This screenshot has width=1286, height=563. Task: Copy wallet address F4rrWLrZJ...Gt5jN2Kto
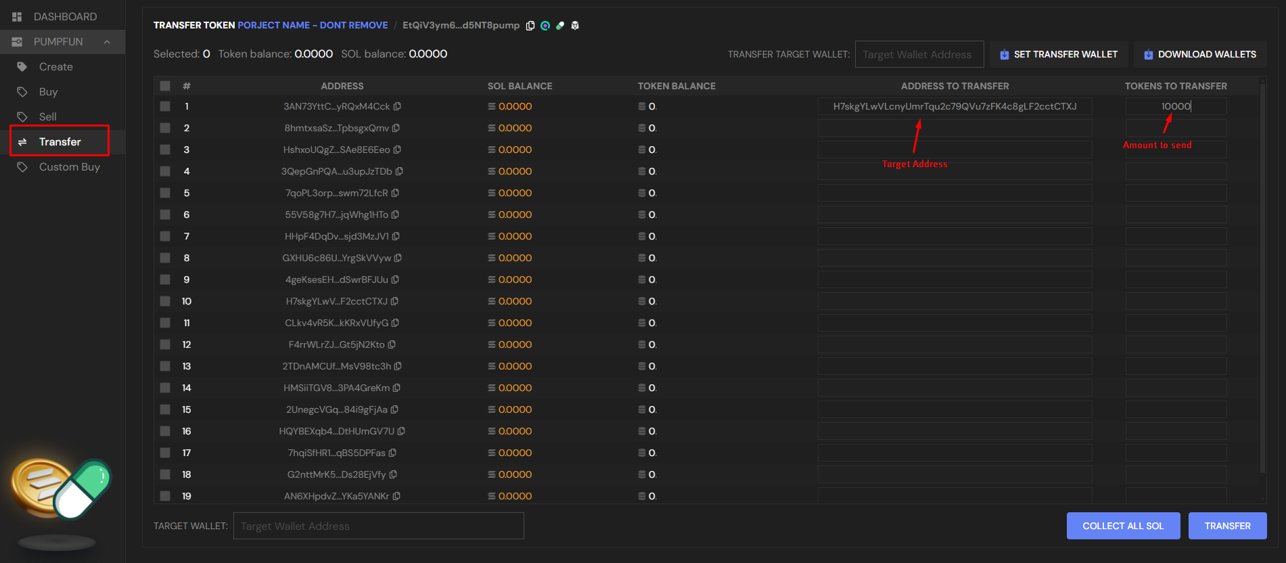pyautogui.click(x=392, y=344)
